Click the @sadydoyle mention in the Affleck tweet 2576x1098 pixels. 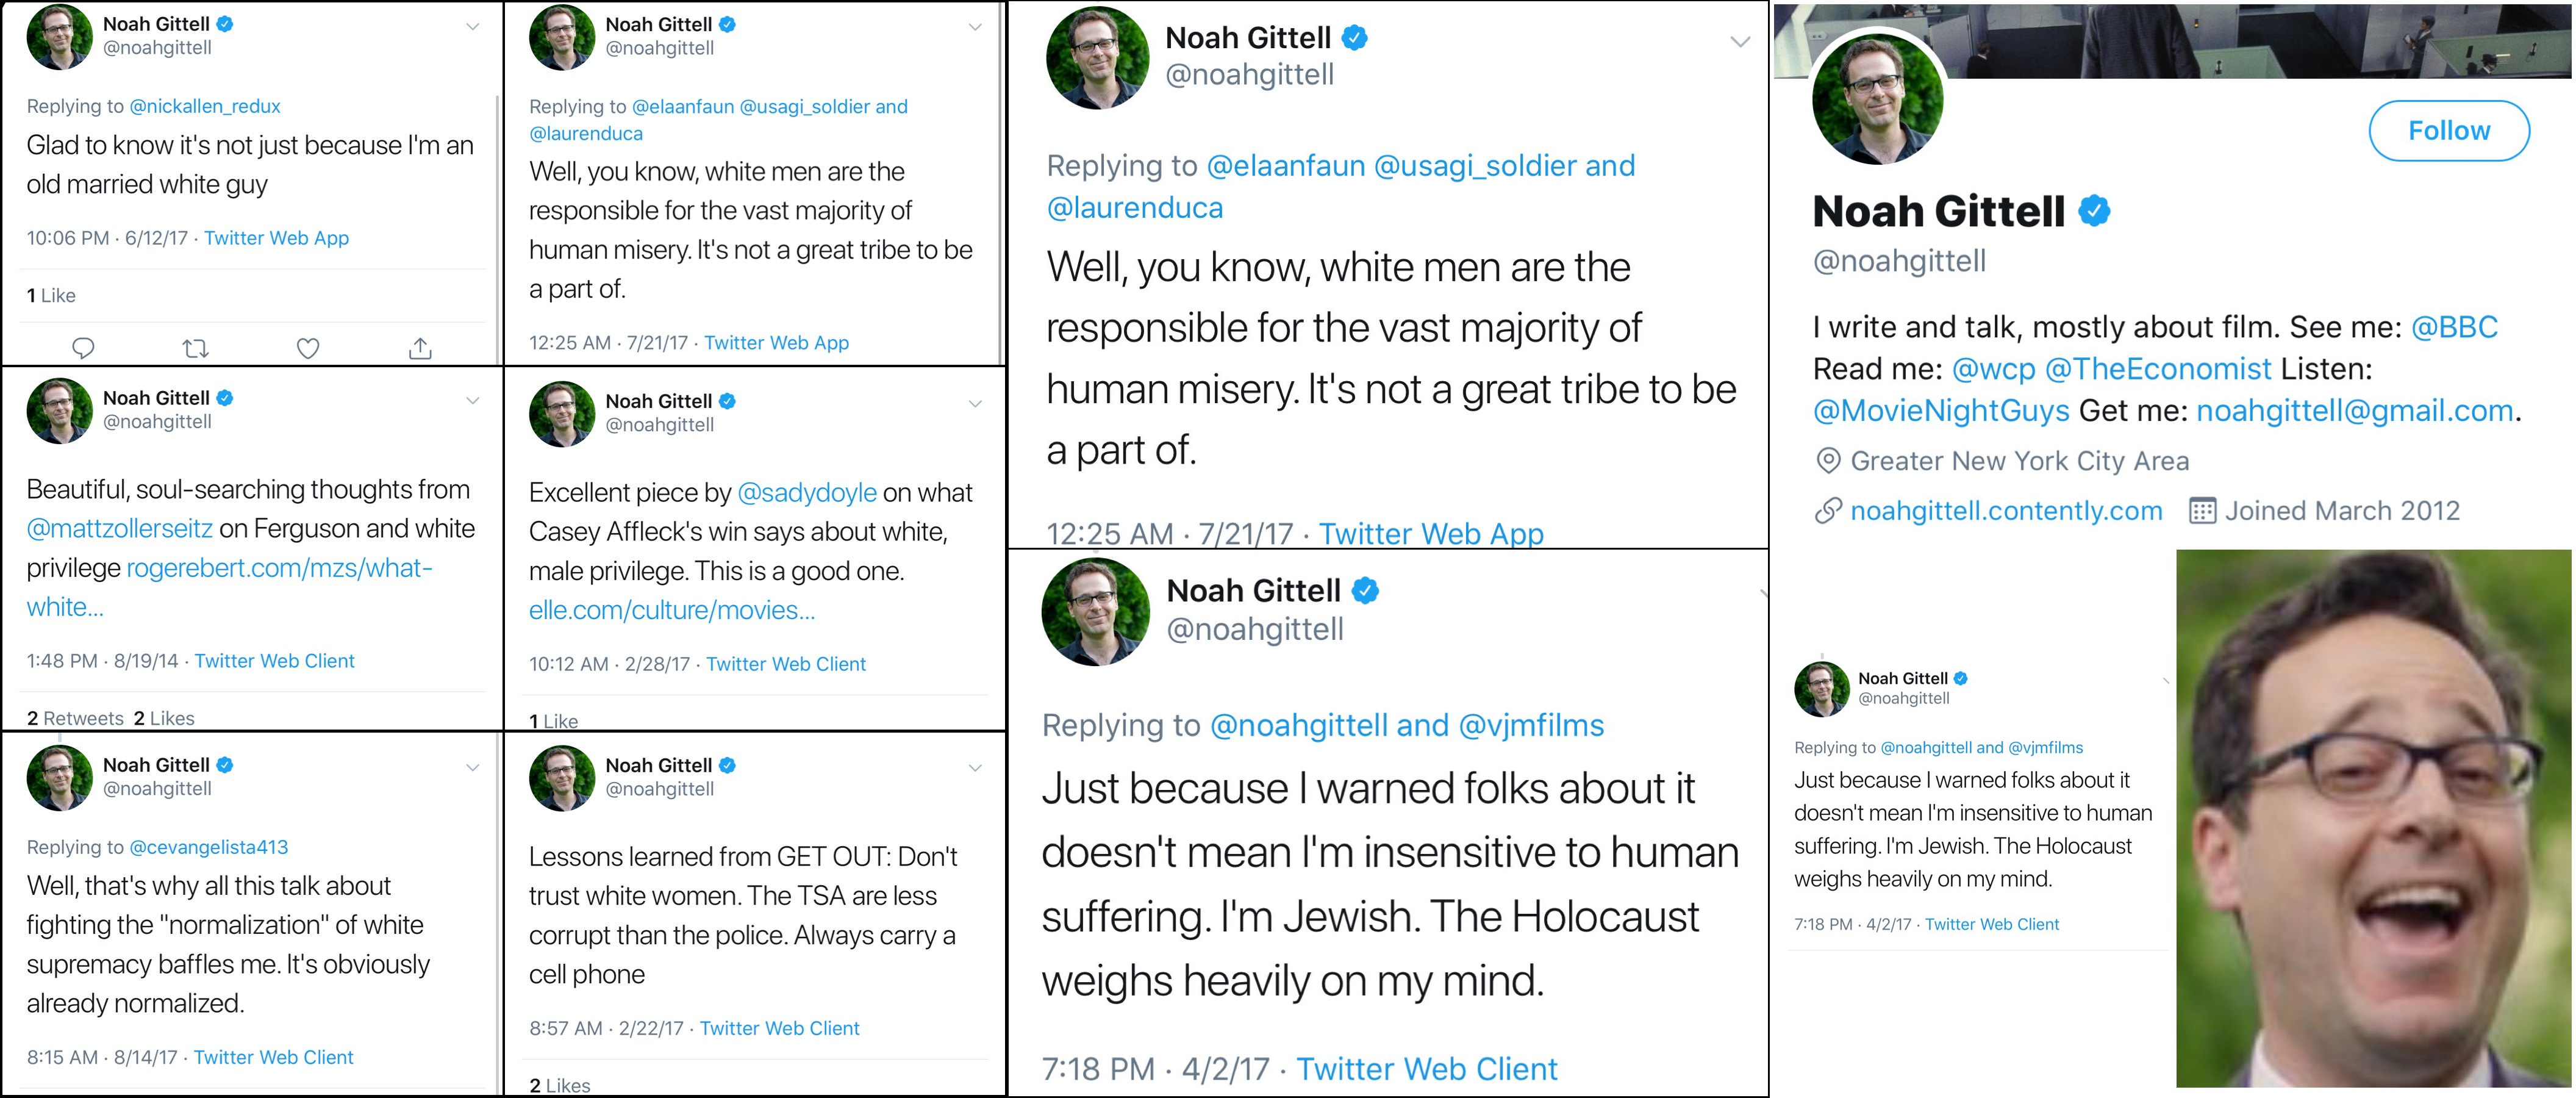point(806,493)
